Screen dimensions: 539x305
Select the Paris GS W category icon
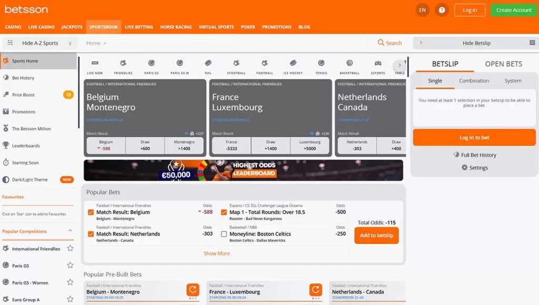180,63
